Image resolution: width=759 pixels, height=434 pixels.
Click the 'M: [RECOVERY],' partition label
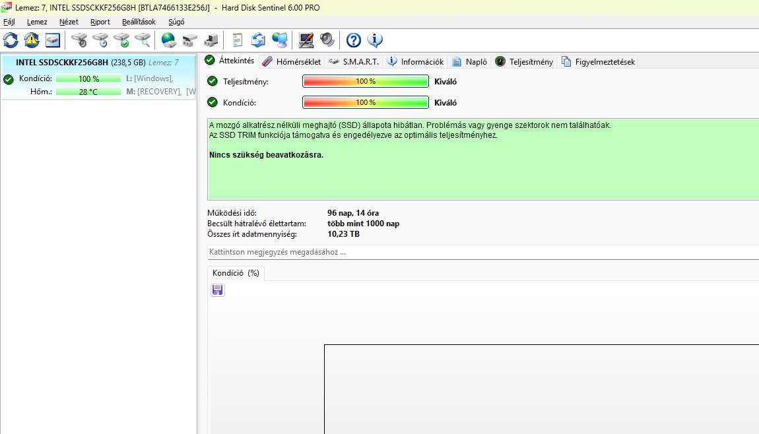click(x=154, y=92)
